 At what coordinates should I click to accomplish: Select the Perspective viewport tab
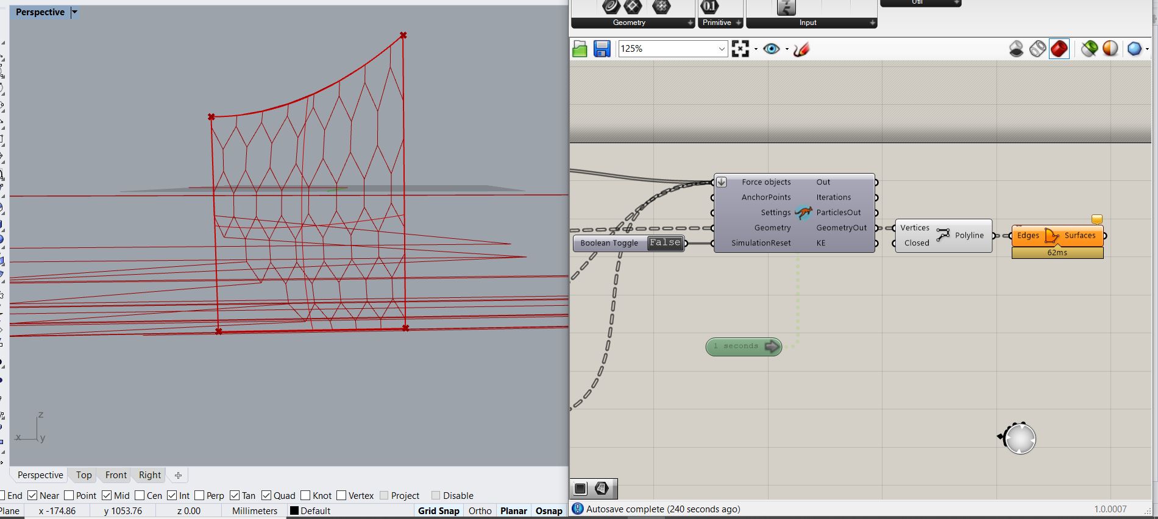coord(40,475)
